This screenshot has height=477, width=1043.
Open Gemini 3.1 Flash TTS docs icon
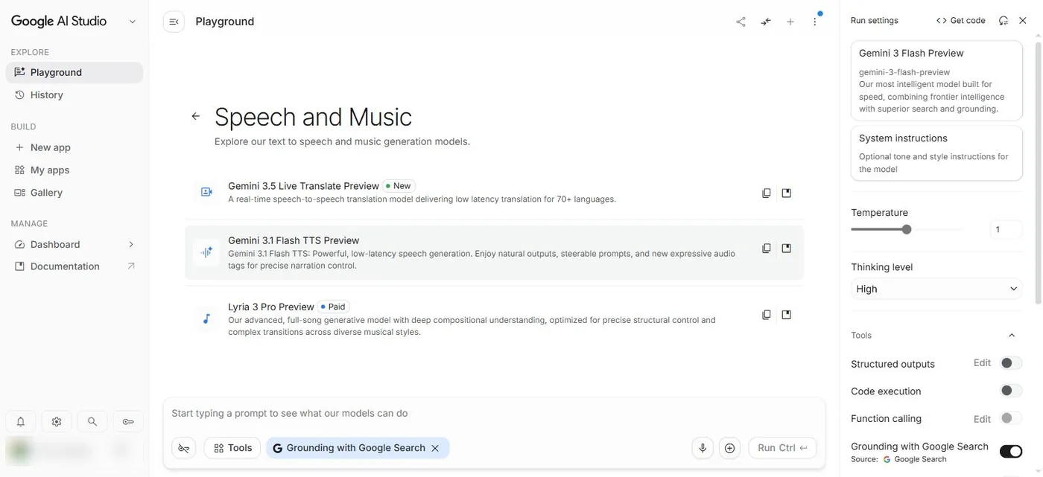(x=787, y=249)
